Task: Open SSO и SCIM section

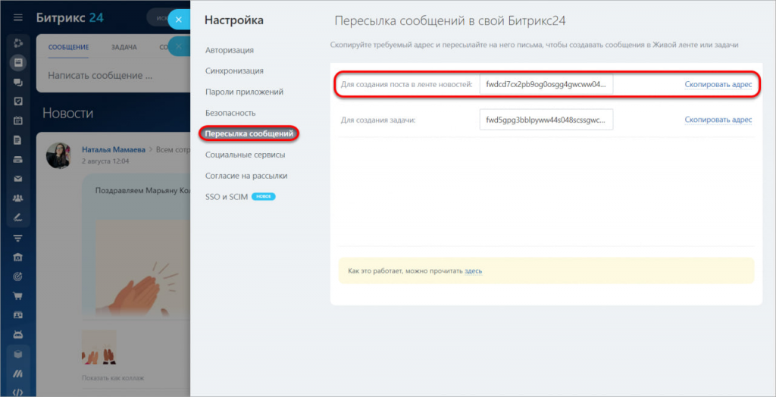Action: coord(226,196)
